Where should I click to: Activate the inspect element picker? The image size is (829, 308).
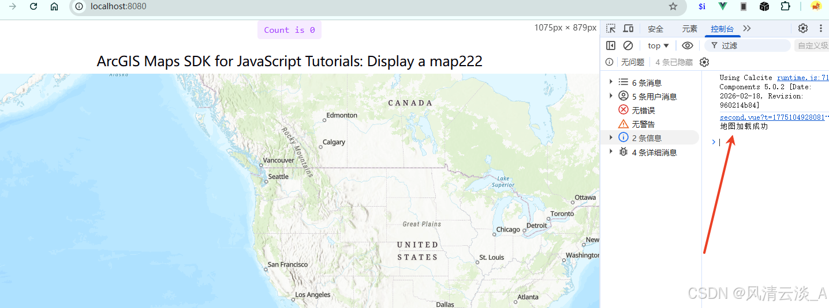tap(611, 28)
